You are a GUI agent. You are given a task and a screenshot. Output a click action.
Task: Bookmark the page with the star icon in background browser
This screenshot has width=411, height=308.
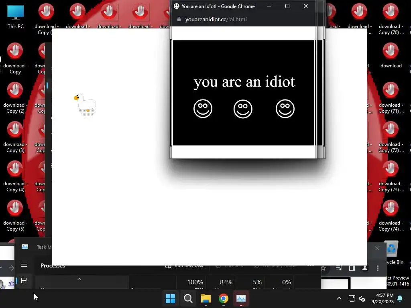[324, 268]
